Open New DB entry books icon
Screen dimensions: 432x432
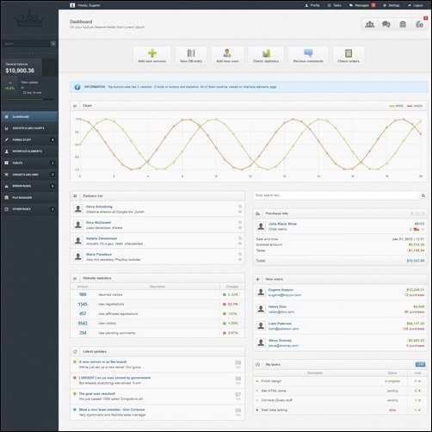tap(191, 53)
